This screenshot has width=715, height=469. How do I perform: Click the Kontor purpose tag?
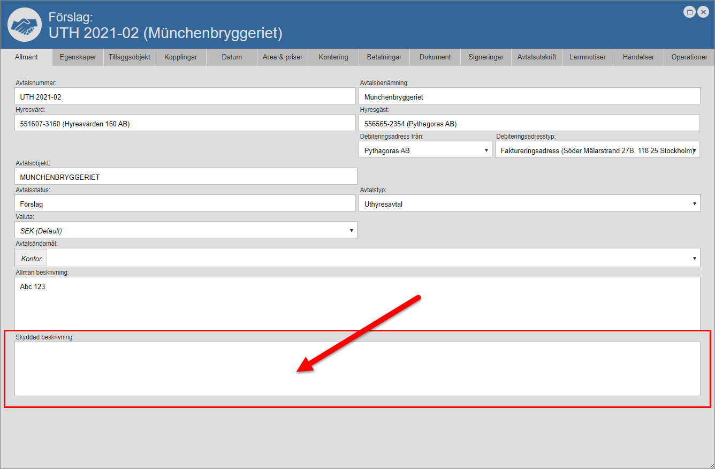coord(32,259)
